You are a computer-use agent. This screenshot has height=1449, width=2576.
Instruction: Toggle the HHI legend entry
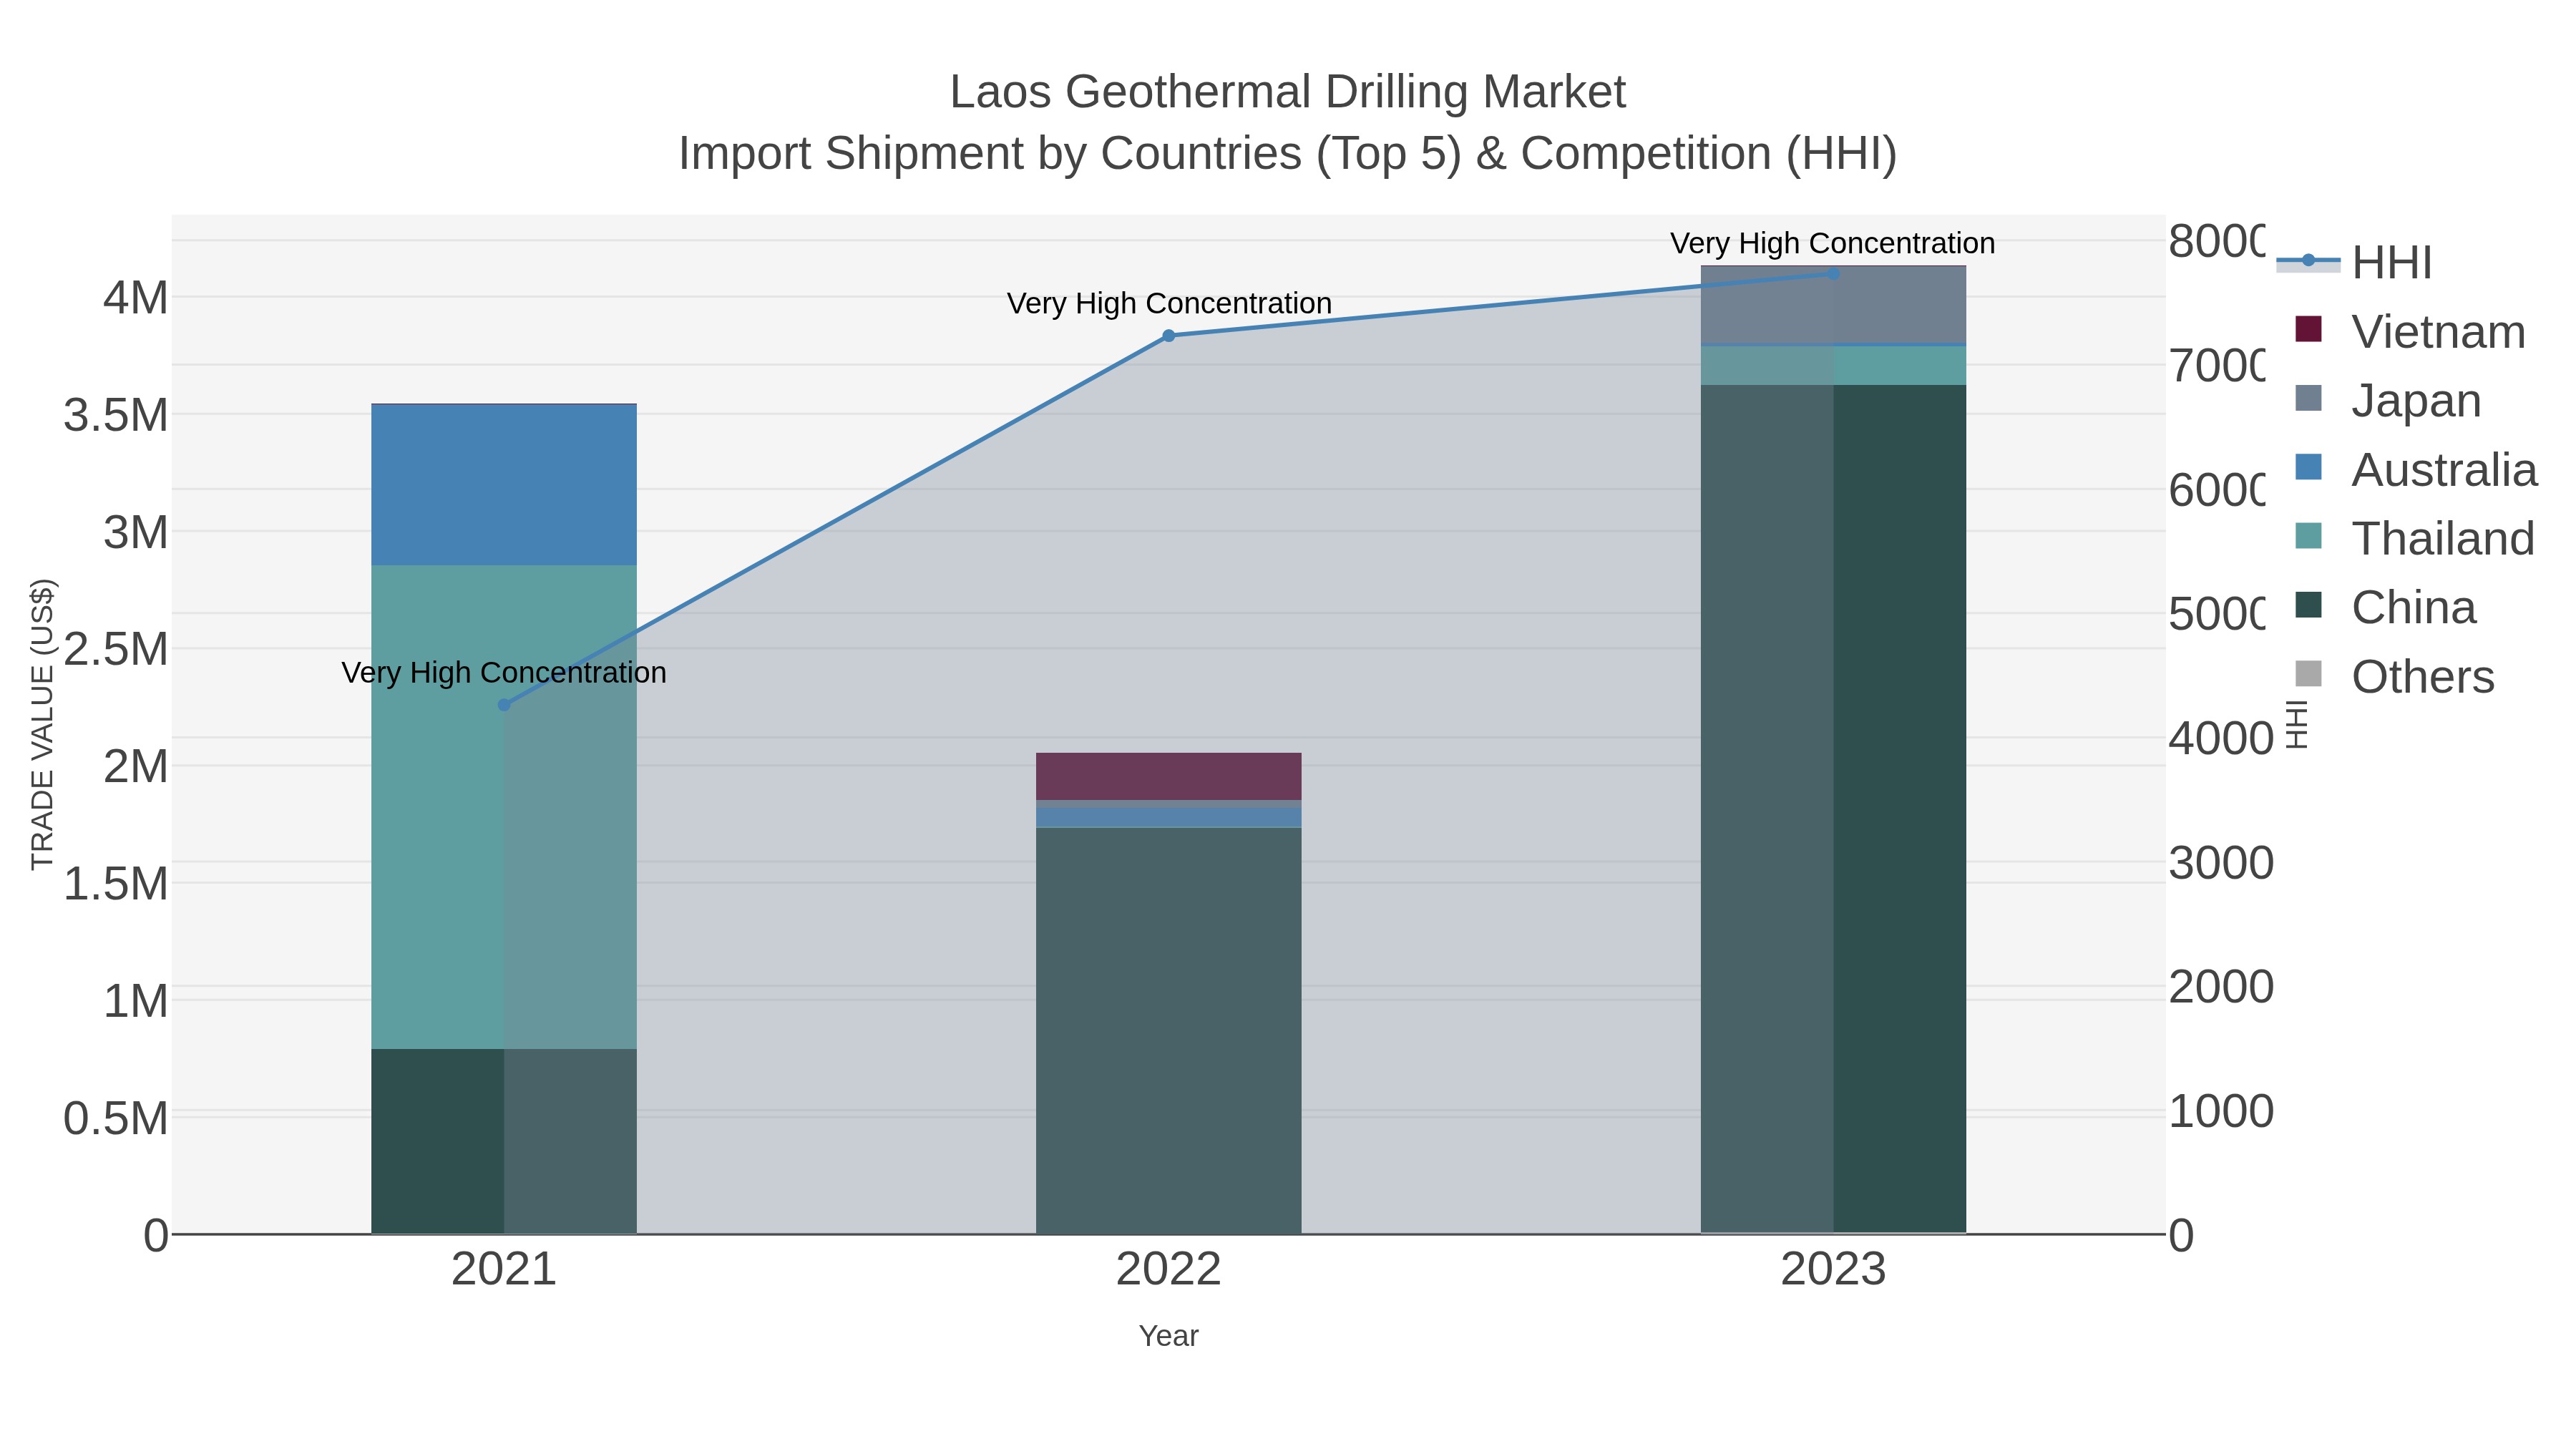[x=2355, y=263]
